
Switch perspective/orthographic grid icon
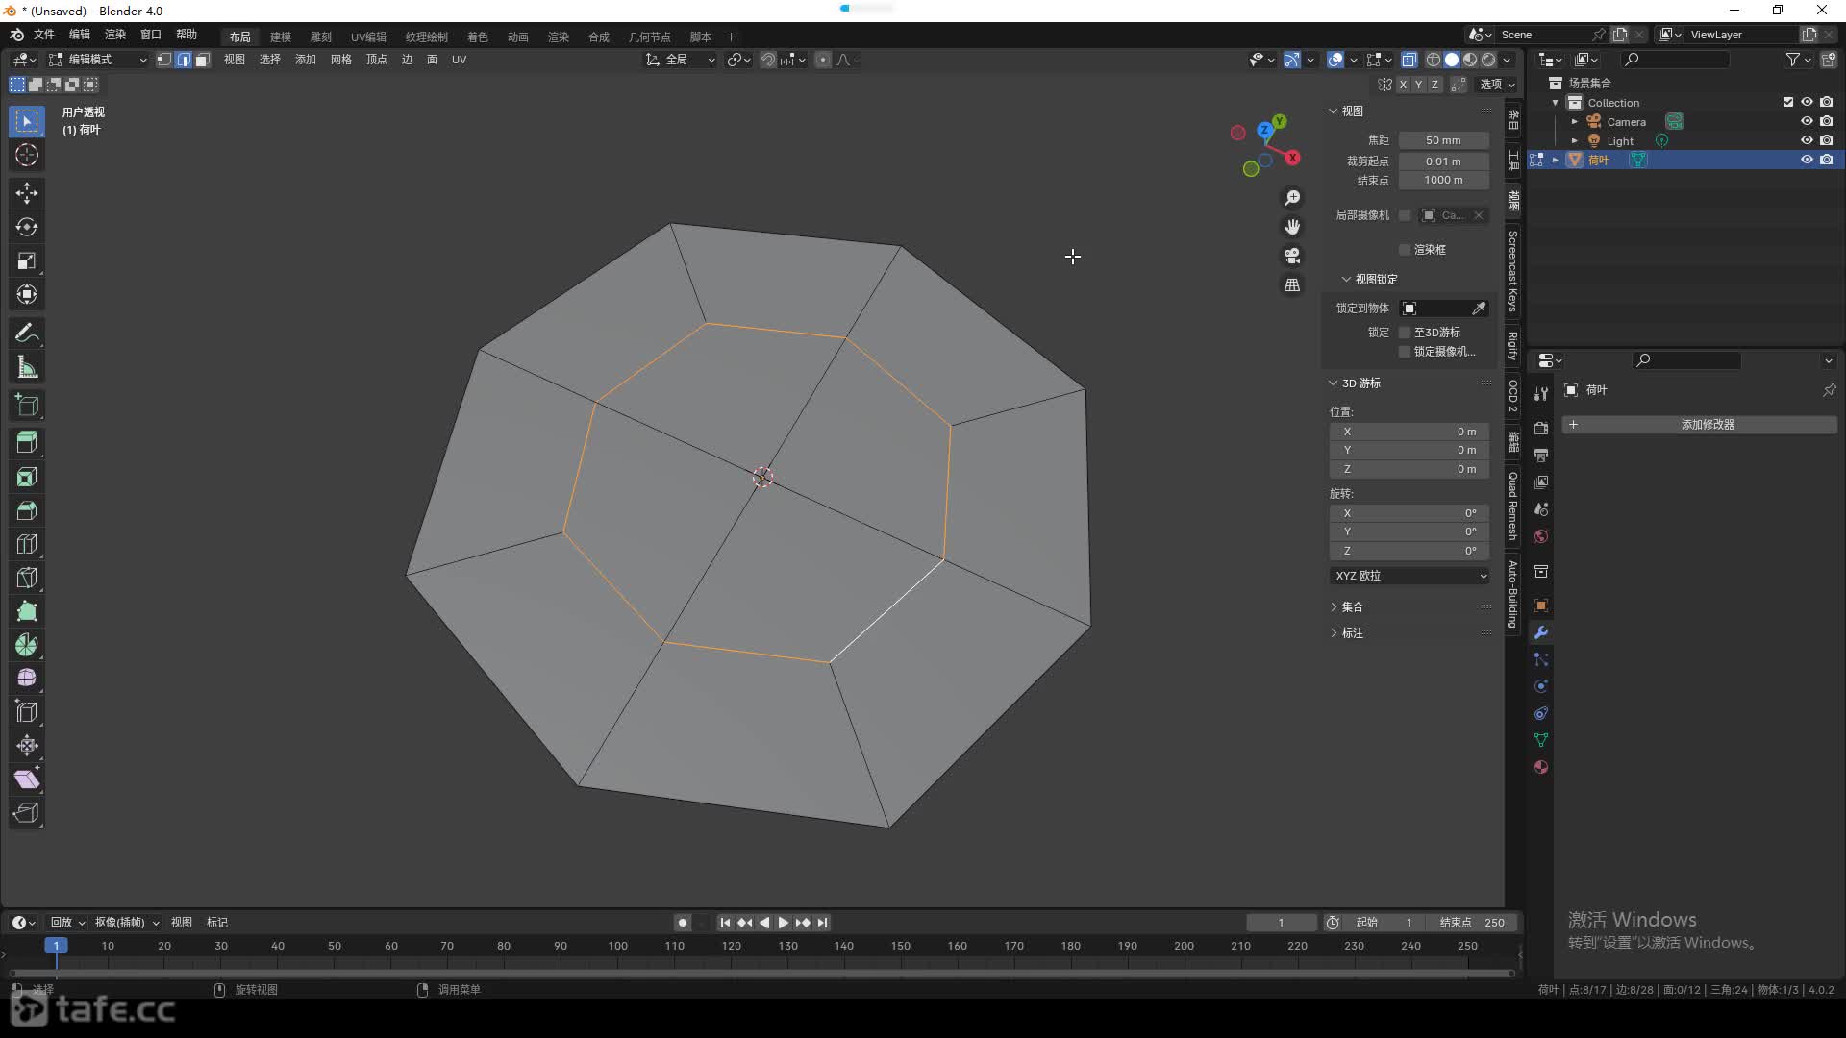tap(1292, 285)
